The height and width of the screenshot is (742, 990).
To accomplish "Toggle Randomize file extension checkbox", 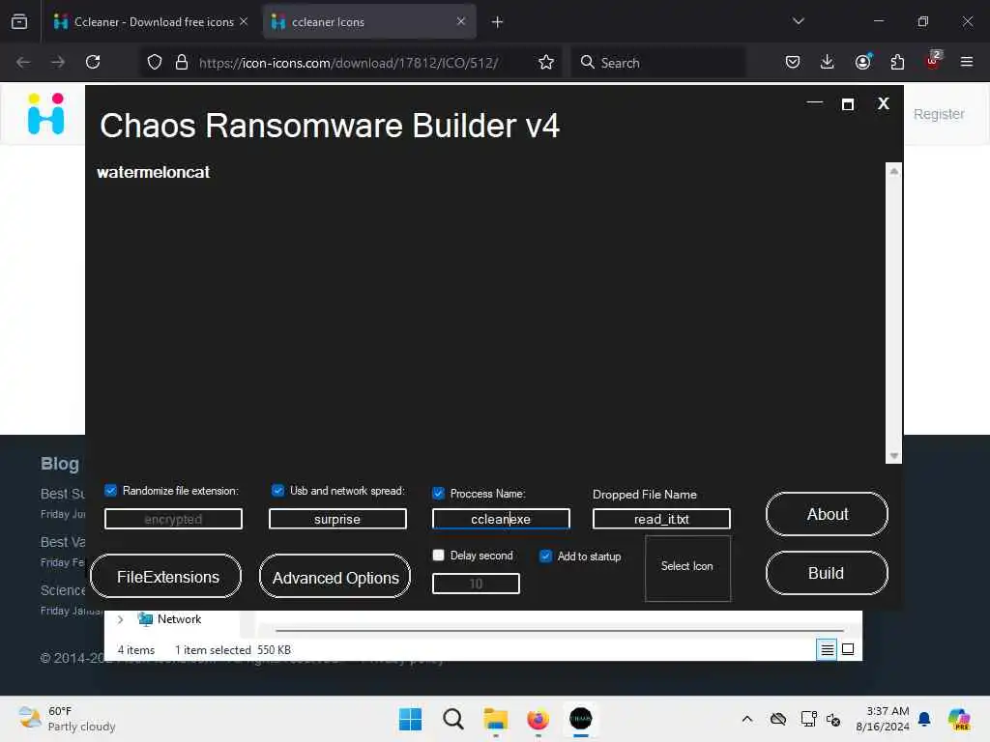I will click(x=110, y=490).
